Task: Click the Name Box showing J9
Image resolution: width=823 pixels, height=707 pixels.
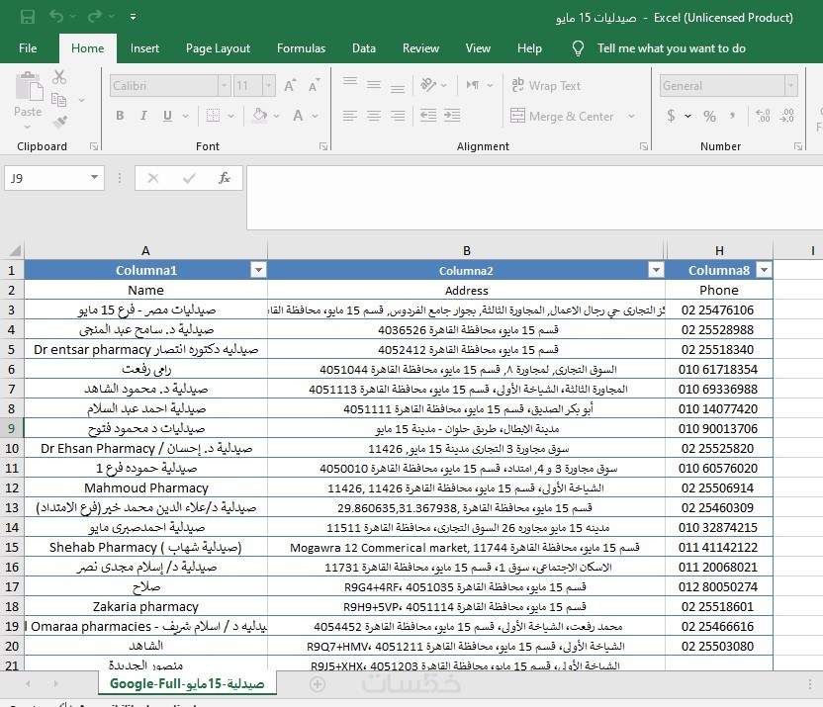Action: 54,178
